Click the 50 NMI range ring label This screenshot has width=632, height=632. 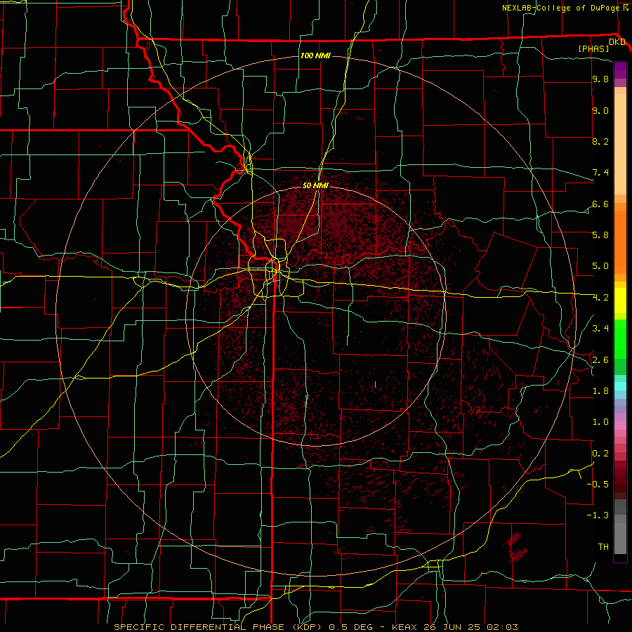[315, 185]
